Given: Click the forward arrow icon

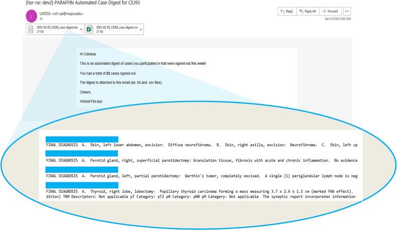Looking at the screenshot, I should tap(324, 12).
